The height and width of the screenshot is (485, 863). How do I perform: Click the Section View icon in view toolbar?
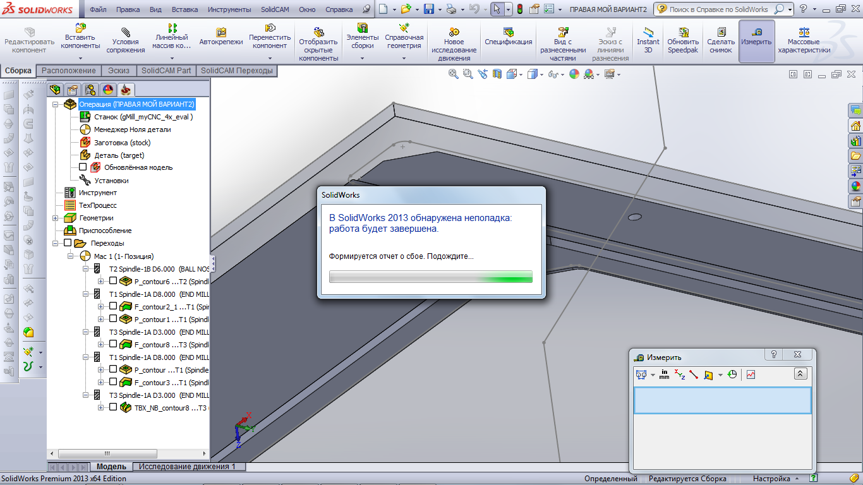(497, 74)
